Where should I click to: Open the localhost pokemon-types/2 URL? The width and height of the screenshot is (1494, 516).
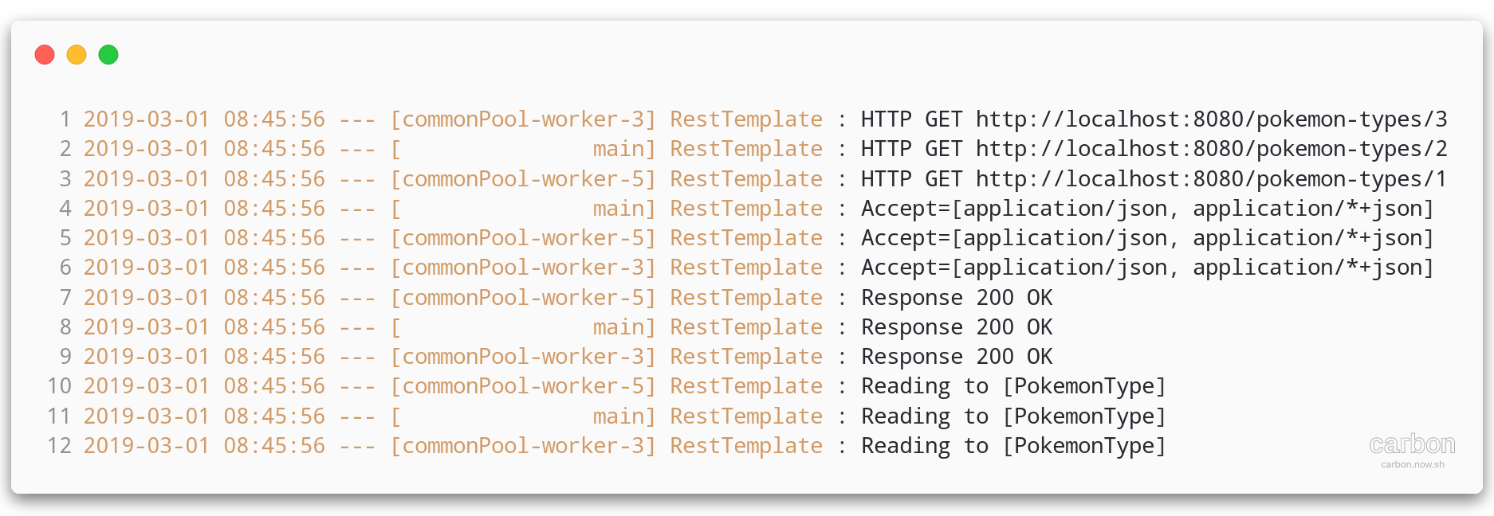point(1211,149)
